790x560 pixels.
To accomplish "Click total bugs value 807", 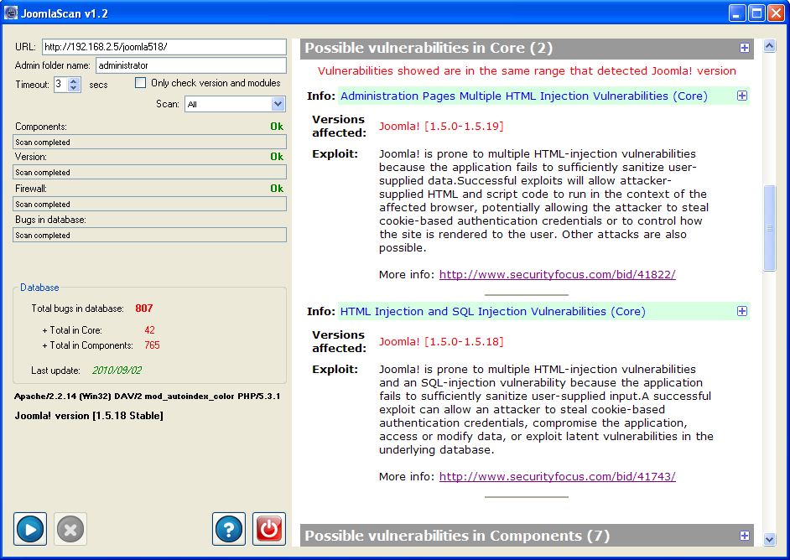I will tap(144, 309).
